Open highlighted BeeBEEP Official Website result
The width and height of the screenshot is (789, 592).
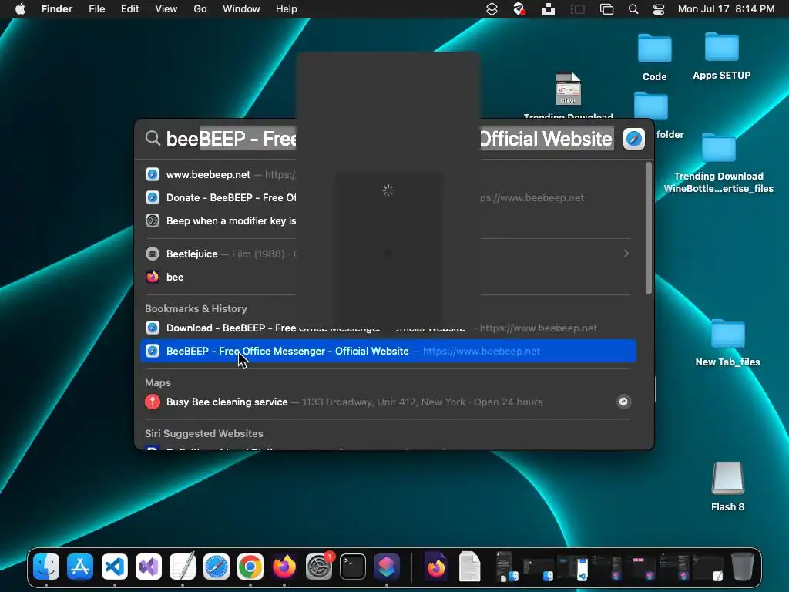click(388, 351)
